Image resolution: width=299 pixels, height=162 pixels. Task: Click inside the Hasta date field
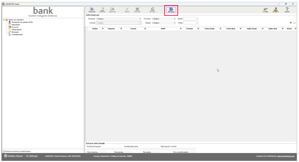pos(190,23)
